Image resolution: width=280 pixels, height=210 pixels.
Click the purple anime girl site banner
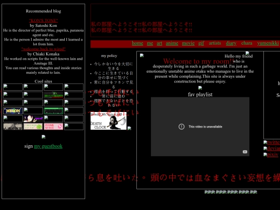point(33,119)
